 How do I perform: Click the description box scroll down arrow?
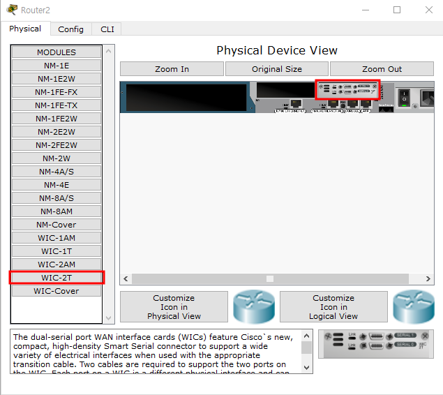307,367
